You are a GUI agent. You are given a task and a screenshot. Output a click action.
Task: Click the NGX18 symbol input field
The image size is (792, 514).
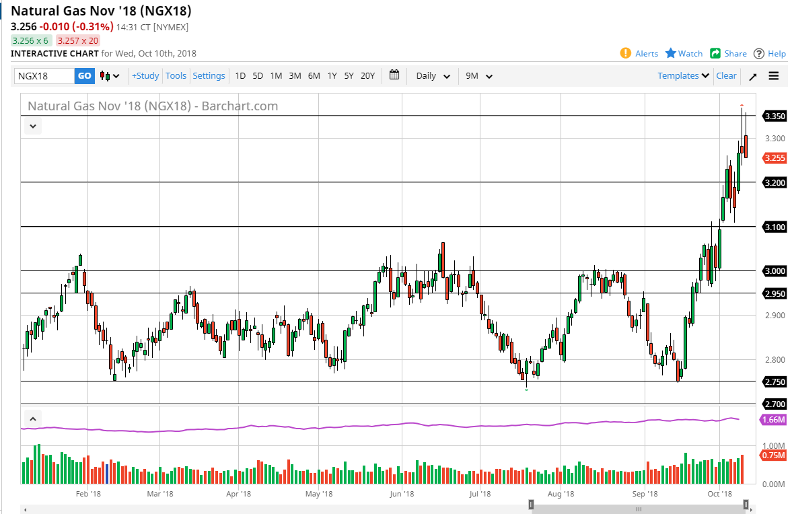pos(44,76)
